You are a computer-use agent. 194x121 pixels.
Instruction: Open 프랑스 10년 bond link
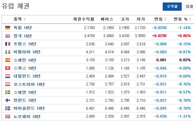pyautogui.click(x=25, y=44)
